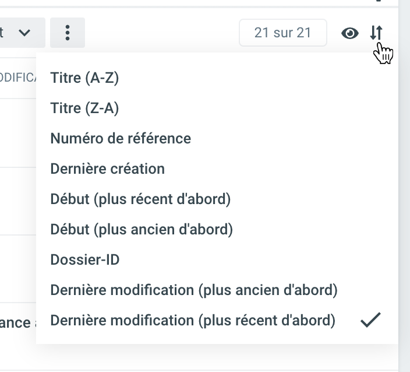Pick Début (plus ancien d'abord)
Screen dimensions: 410x372
(x=142, y=229)
